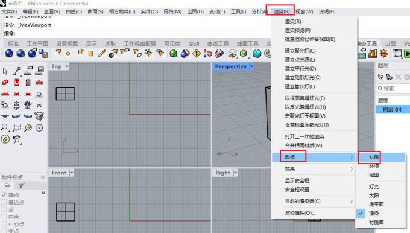The width and height of the screenshot is (410, 233).
Task: Click the 图层 search input field
Action: tap(393, 89)
